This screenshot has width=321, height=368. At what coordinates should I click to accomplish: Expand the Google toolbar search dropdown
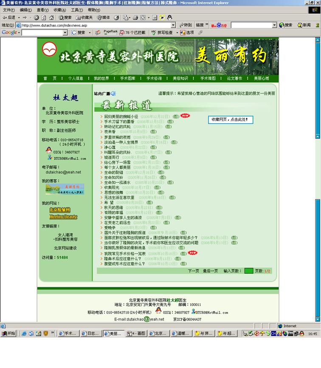click(65, 33)
